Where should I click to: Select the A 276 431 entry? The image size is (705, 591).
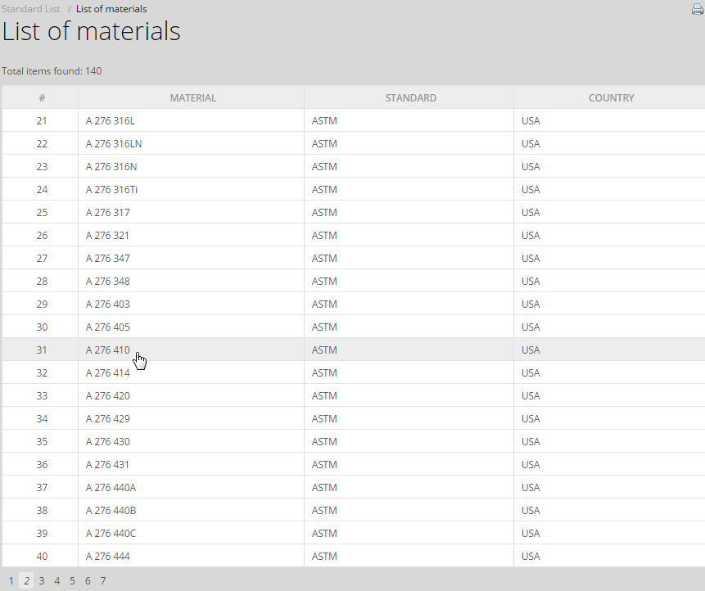(x=107, y=465)
